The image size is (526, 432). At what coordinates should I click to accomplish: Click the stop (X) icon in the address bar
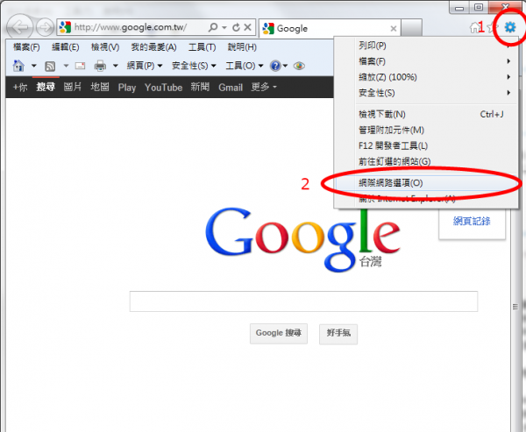point(249,28)
